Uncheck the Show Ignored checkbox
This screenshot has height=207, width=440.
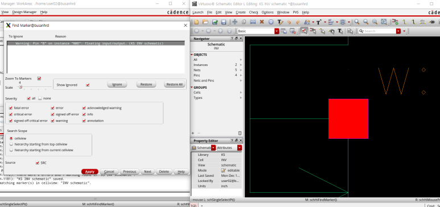point(88,85)
